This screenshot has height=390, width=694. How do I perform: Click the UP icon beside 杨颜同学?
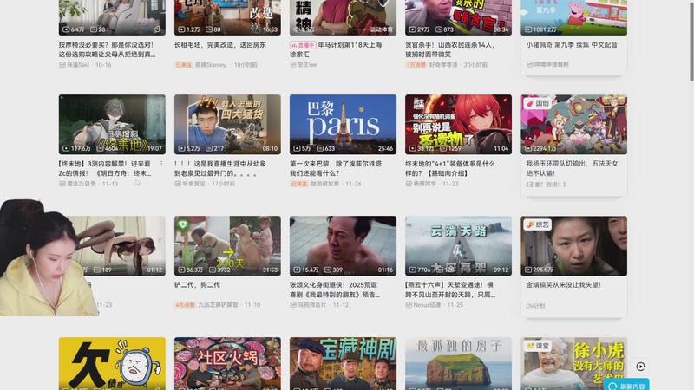(409, 184)
